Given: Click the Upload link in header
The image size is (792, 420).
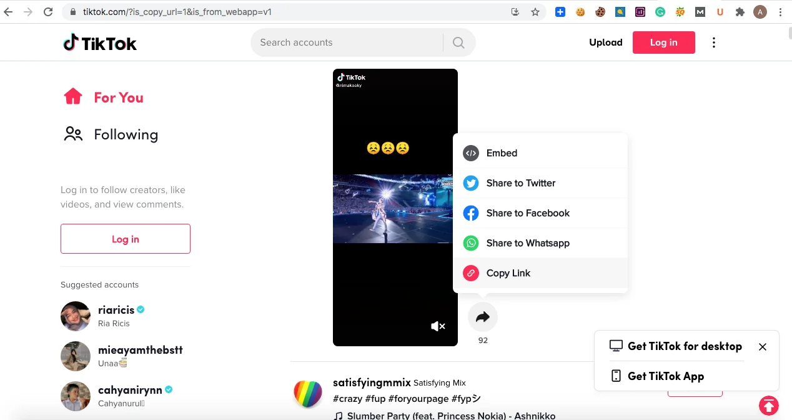Looking at the screenshot, I should [606, 42].
